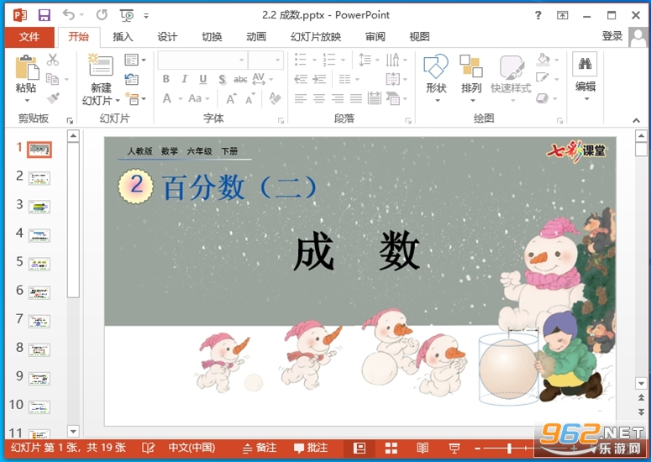Image resolution: width=651 pixels, height=462 pixels.
Task: Click Decrease Indent icon
Action: [x=301, y=79]
